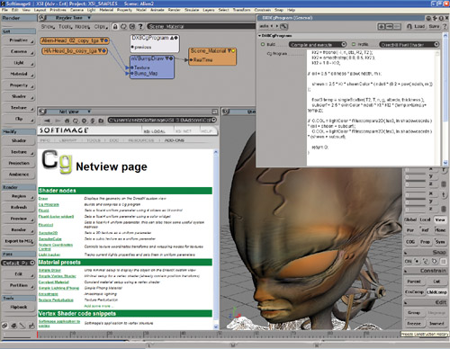
Task: Click the lock icon in DXBCgProgram toolbar
Action: pyautogui.click(x=409, y=26)
